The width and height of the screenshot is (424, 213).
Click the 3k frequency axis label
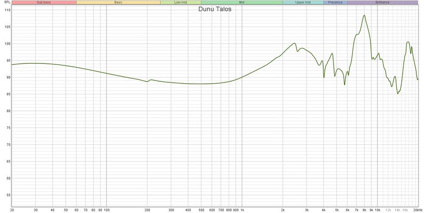307,210
